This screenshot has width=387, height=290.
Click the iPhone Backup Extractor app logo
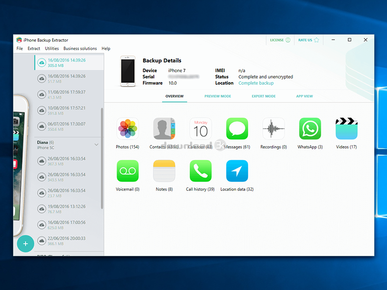click(19, 40)
